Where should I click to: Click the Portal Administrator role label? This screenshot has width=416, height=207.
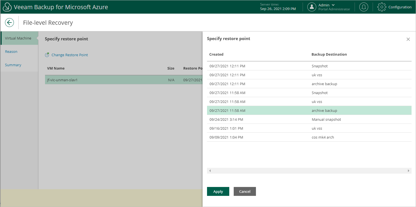tap(334, 9)
